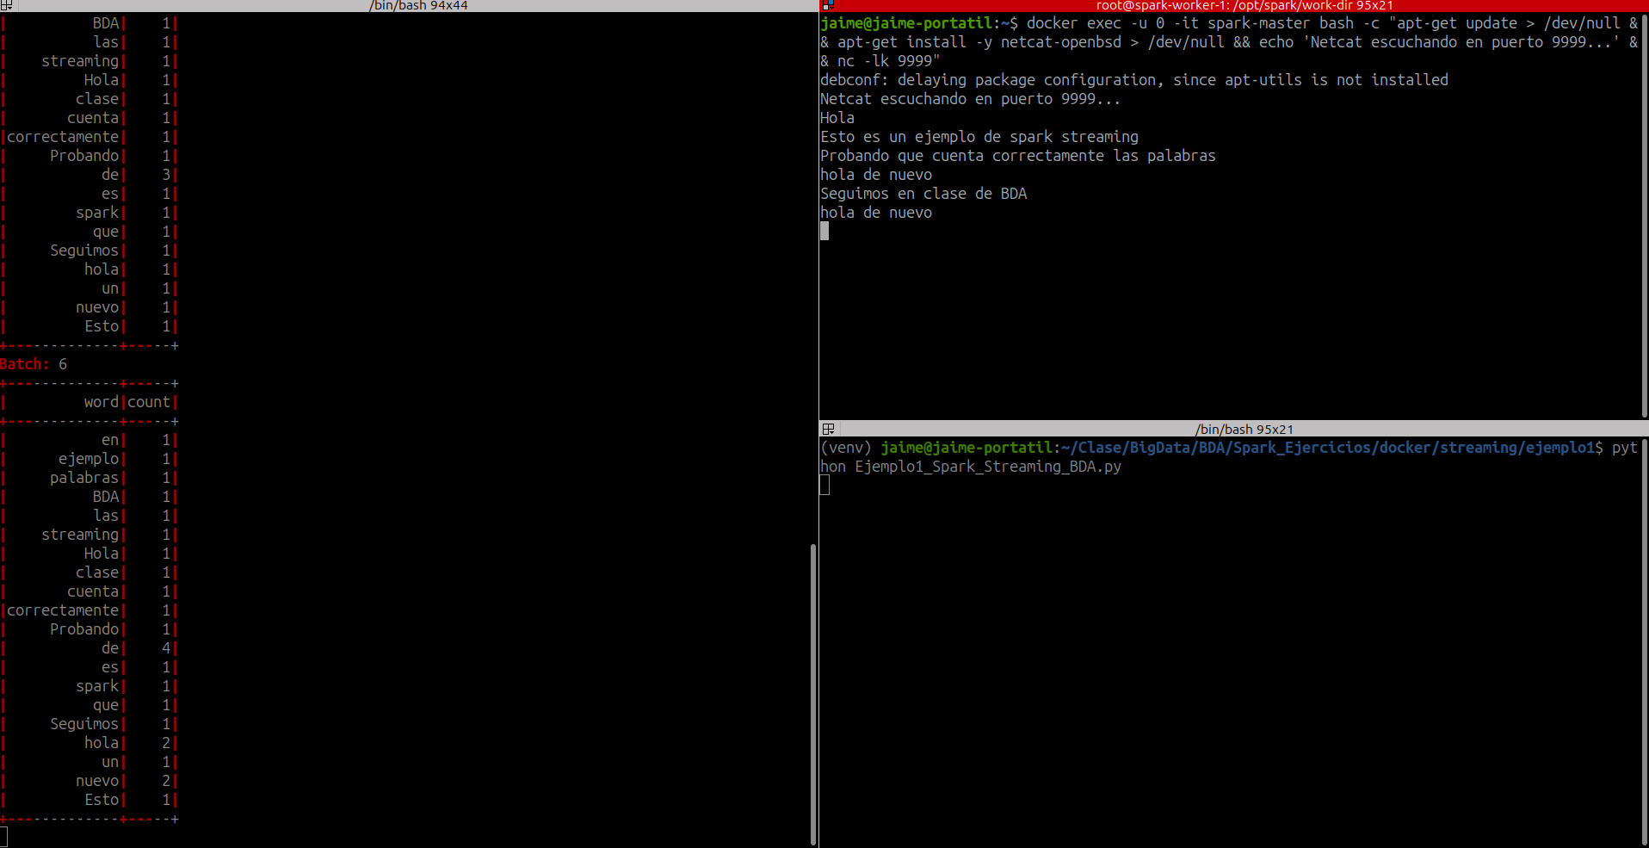Select the /bin/bash 95x21 title bar

[1244, 429]
